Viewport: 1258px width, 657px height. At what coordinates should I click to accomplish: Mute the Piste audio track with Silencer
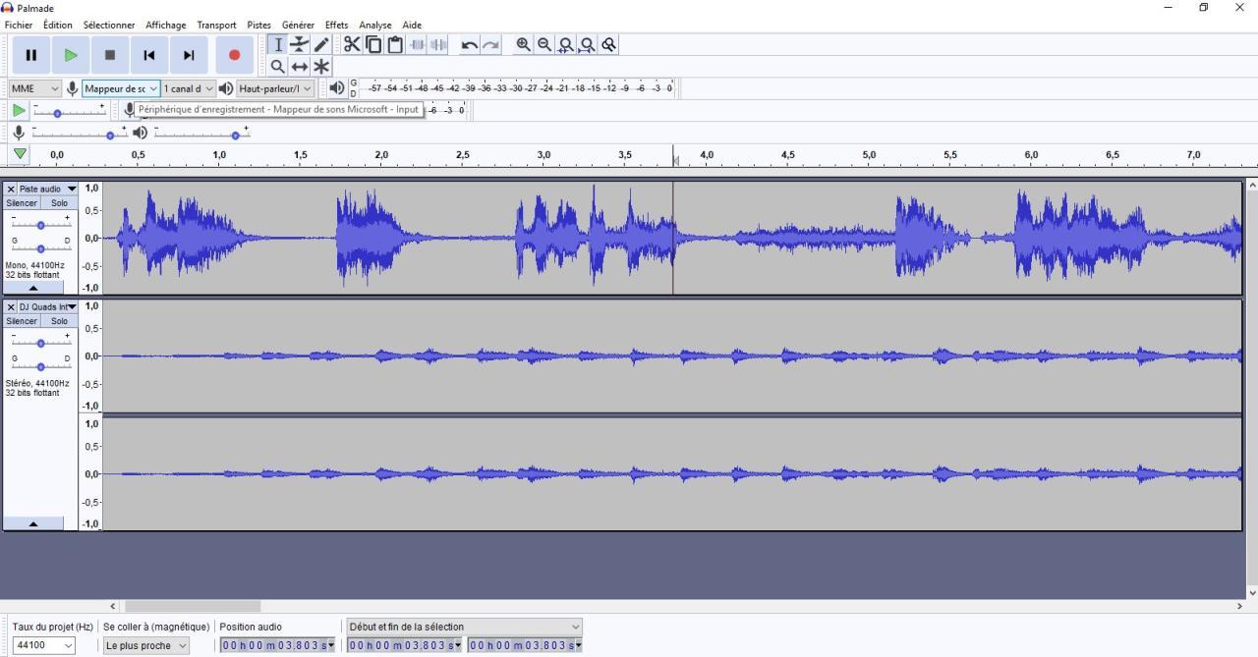pyautogui.click(x=22, y=202)
